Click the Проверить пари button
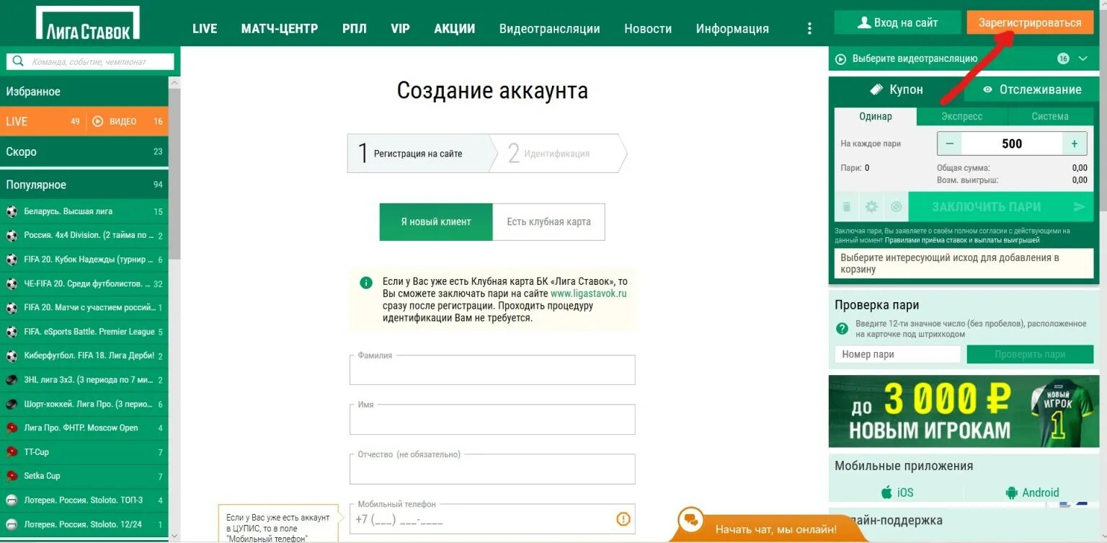1107x543 pixels. (1030, 354)
